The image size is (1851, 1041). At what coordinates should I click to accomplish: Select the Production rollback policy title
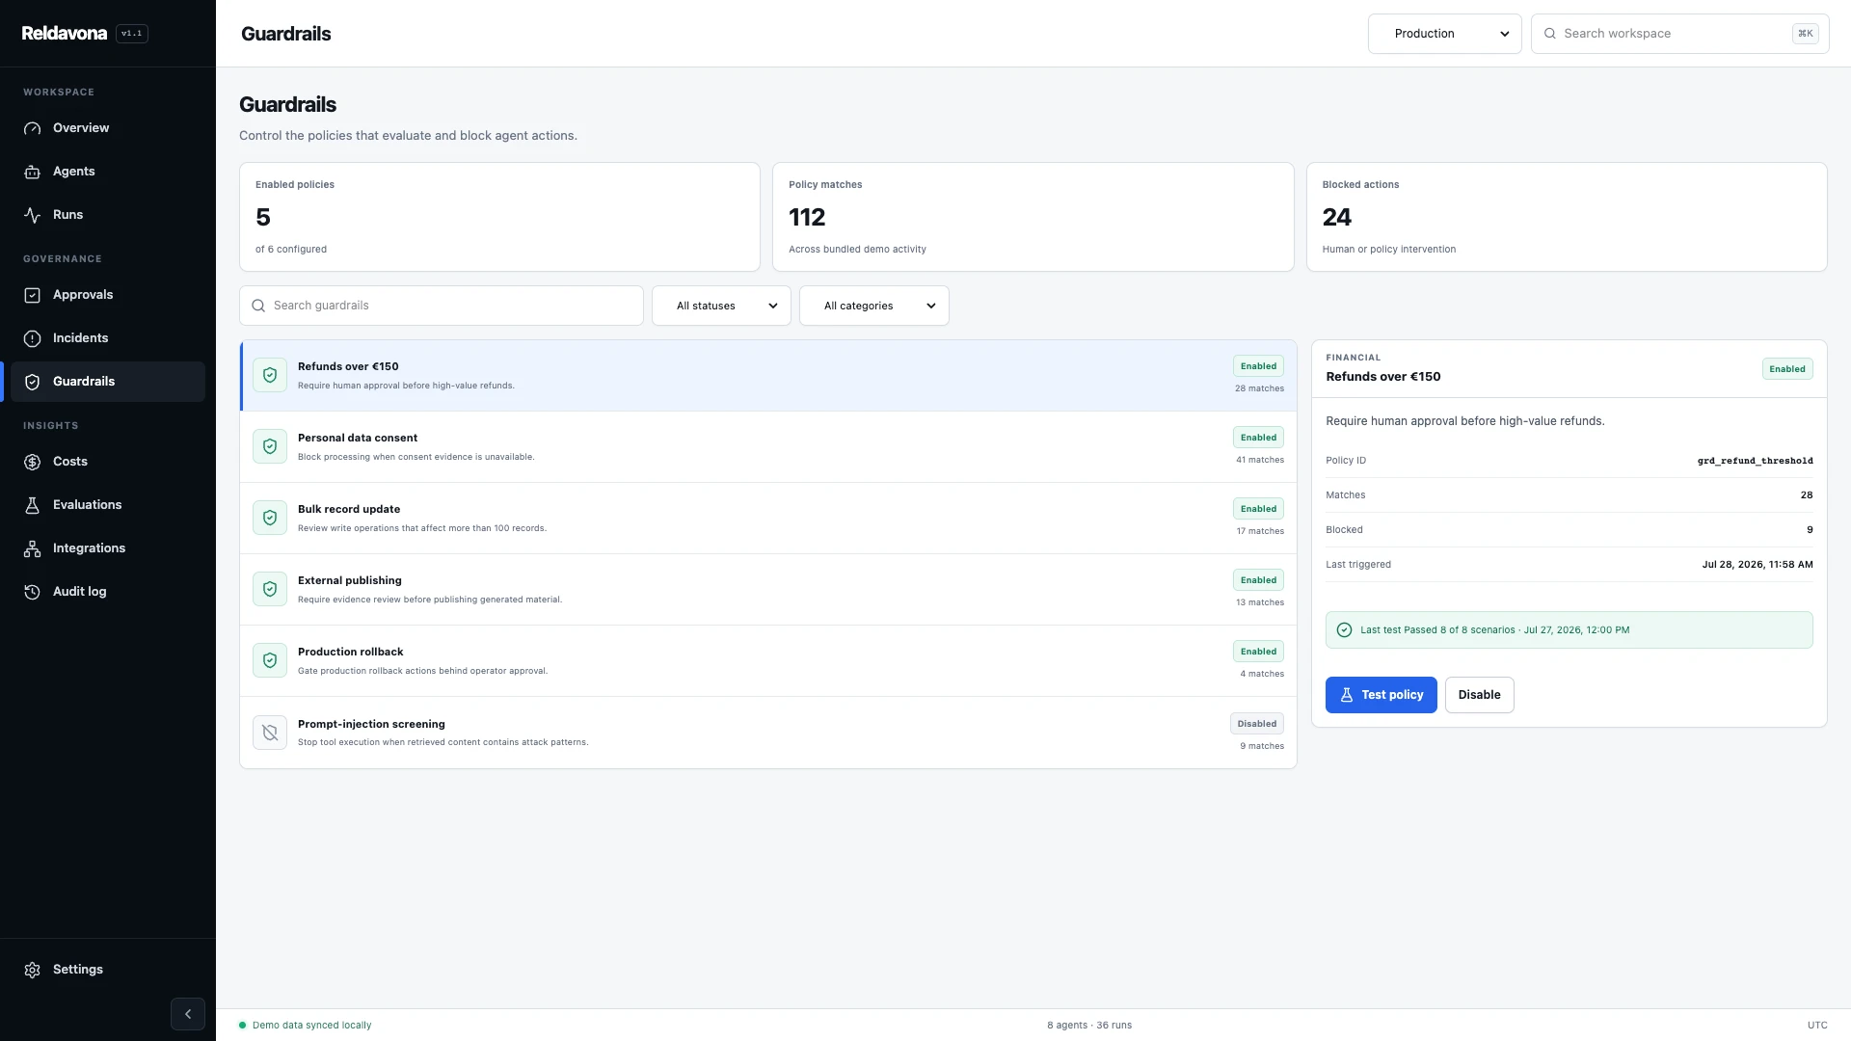(351, 652)
